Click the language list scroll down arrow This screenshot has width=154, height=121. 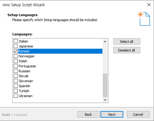(105, 100)
